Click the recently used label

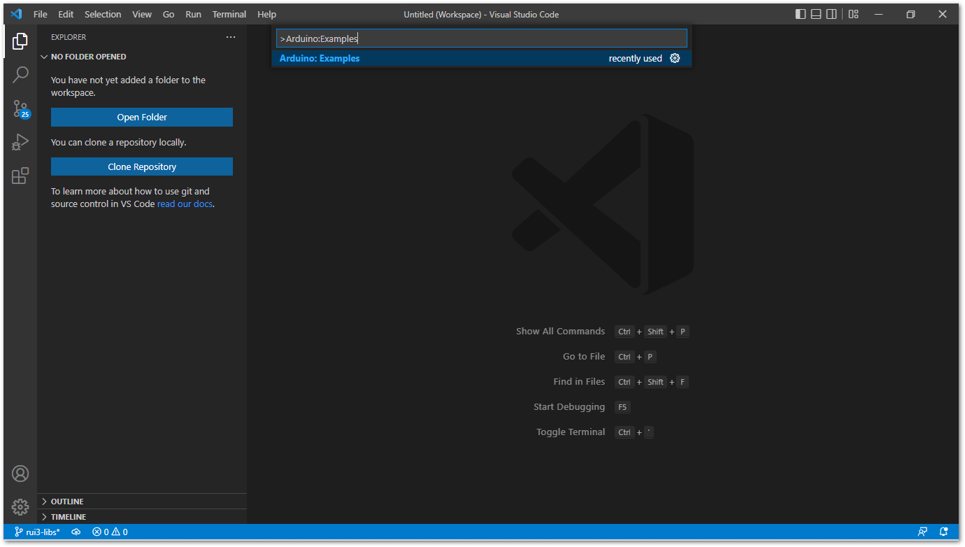pos(635,58)
